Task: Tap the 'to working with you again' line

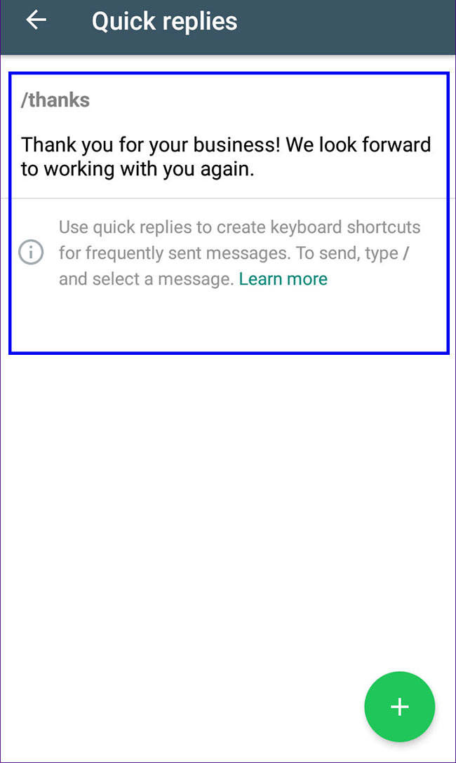Action: tap(138, 169)
